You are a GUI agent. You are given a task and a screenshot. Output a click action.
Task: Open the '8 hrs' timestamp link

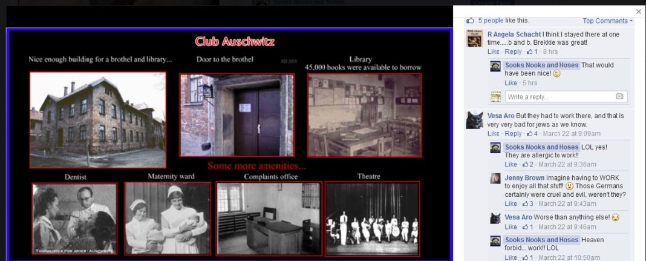point(550,51)
